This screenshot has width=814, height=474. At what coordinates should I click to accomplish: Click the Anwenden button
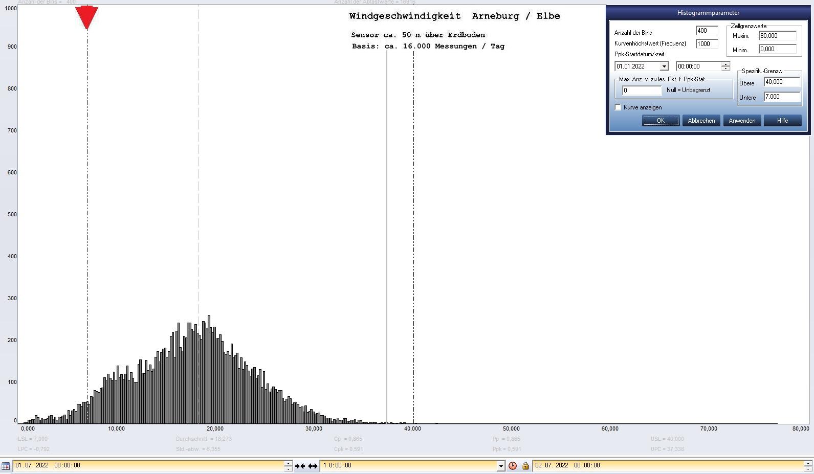coord(742,121)
